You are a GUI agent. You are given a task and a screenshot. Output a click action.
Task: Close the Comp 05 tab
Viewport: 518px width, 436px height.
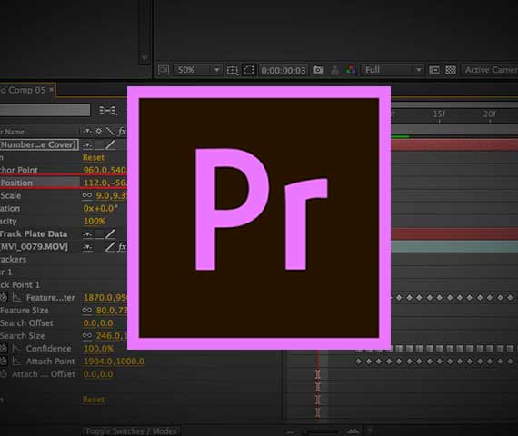52,90
